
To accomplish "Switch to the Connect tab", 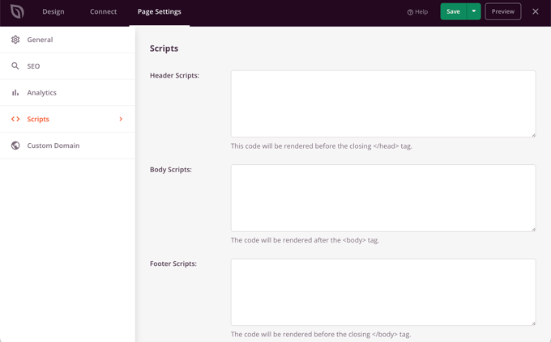I will click(103, 12).
